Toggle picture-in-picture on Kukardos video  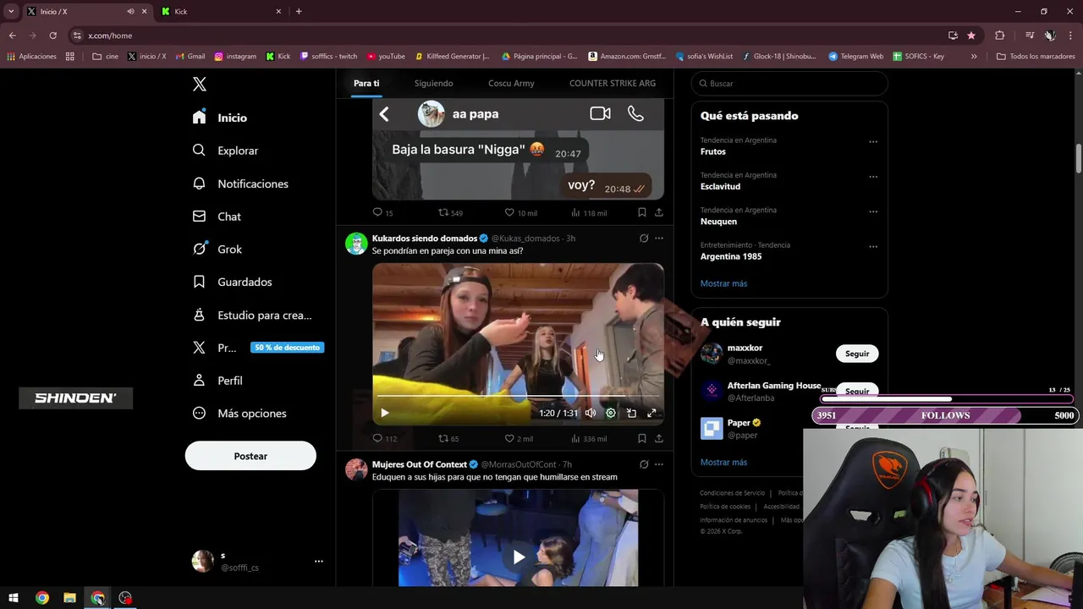(x=631, y=413)
